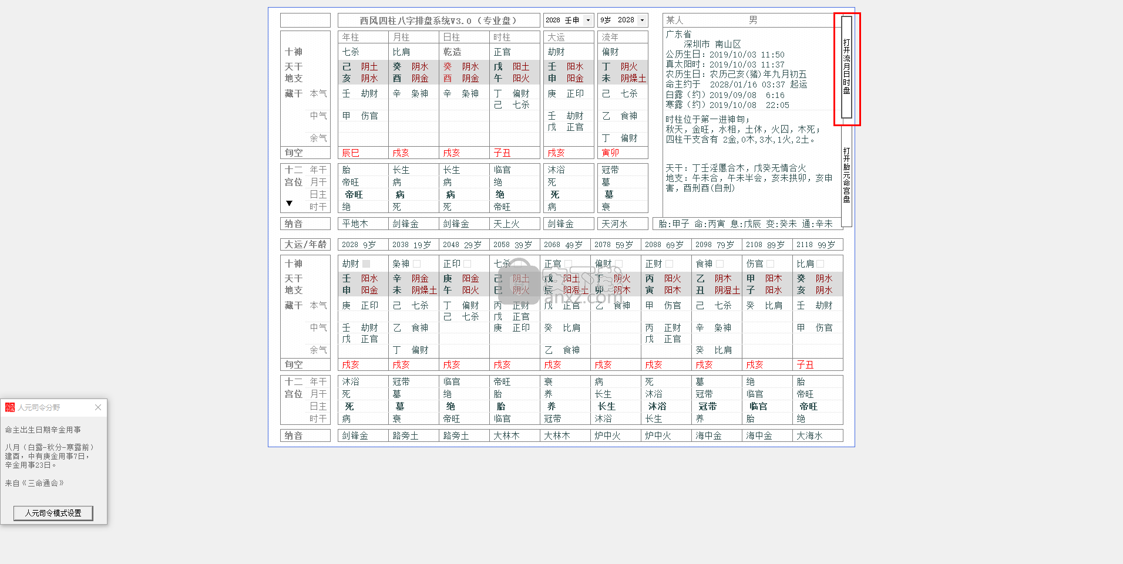The width and height of the screenshot is (1123, 564).
Task: Tick the checkbox next to 偏财 大运
Action: coord(619,264)
